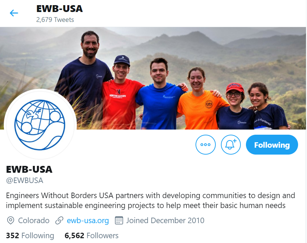Viewport: 307px width, 243px height.
Task: Open the ewb-usa.org website link
Action: point(88,220)
